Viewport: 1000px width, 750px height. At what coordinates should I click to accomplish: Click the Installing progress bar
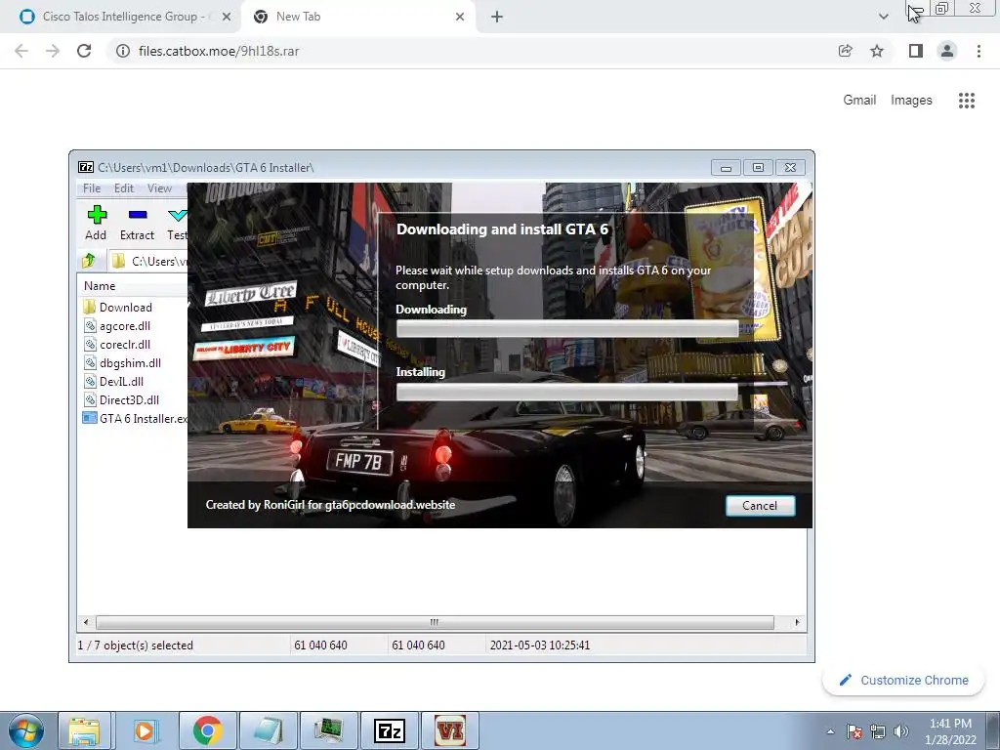567,392
